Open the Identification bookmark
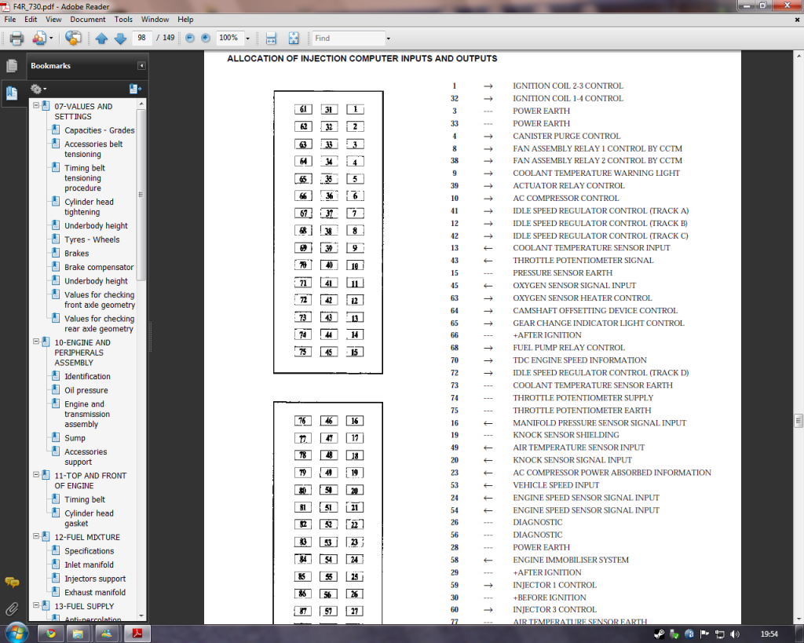804x643 pixels. (87, 376)
